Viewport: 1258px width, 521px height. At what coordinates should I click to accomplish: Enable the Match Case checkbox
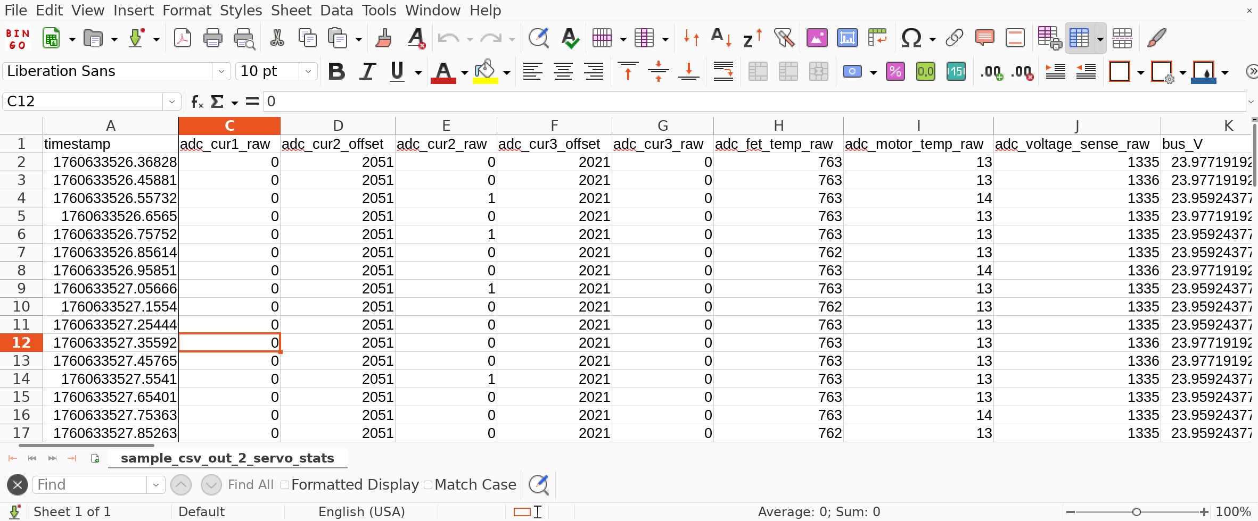point(428,485)
